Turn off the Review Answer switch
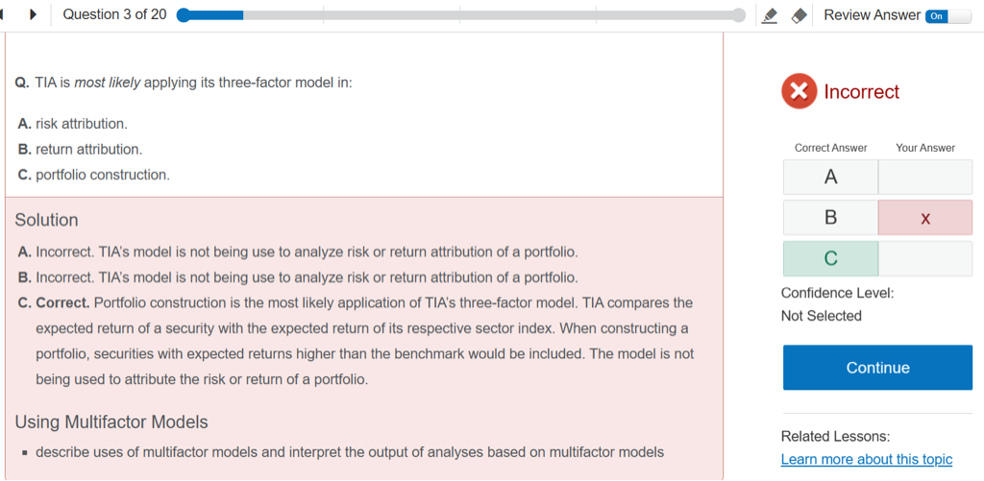984x481 pixels. (x=947, y=16)
